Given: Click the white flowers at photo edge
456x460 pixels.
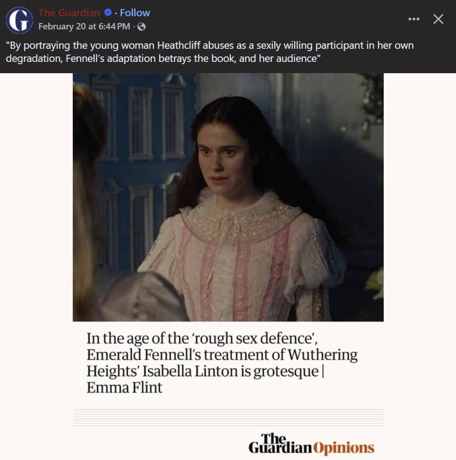Looking at the screenshot, I should pyautogui.click(x=375, y=283).
